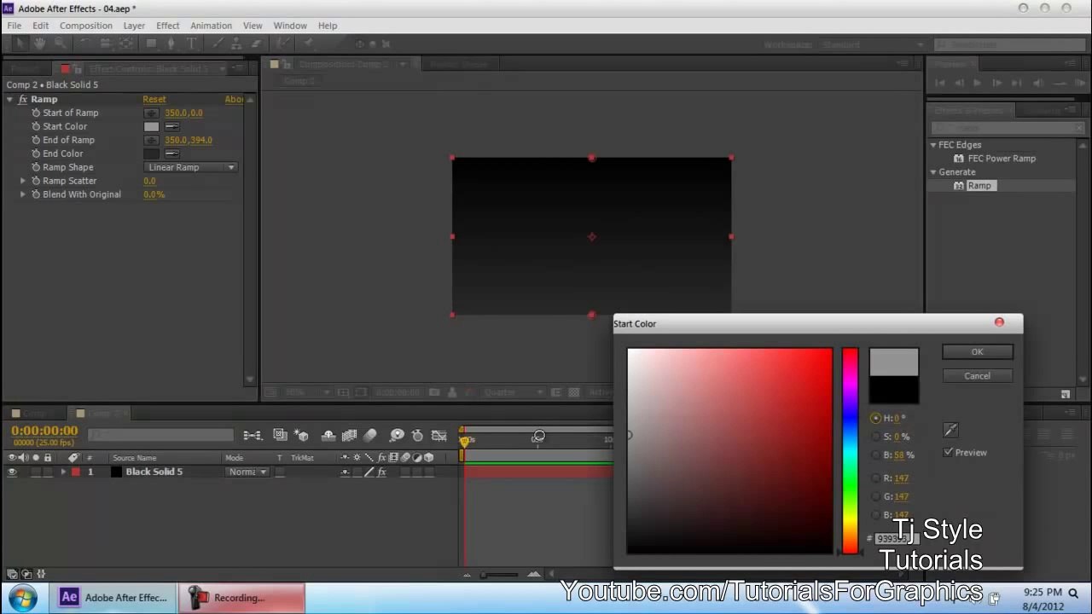1092x614 pixels.
Task: Expand the FEC Edges effects category
Action: click(x=933, y=145)
